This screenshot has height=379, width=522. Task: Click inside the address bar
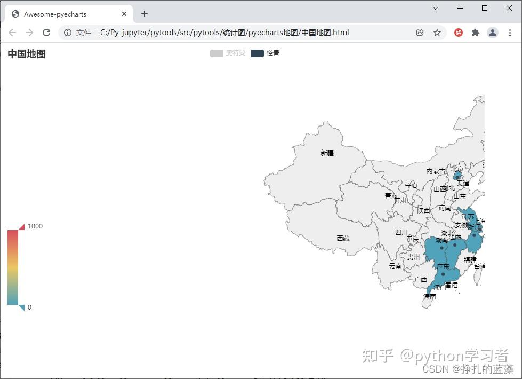240,33
